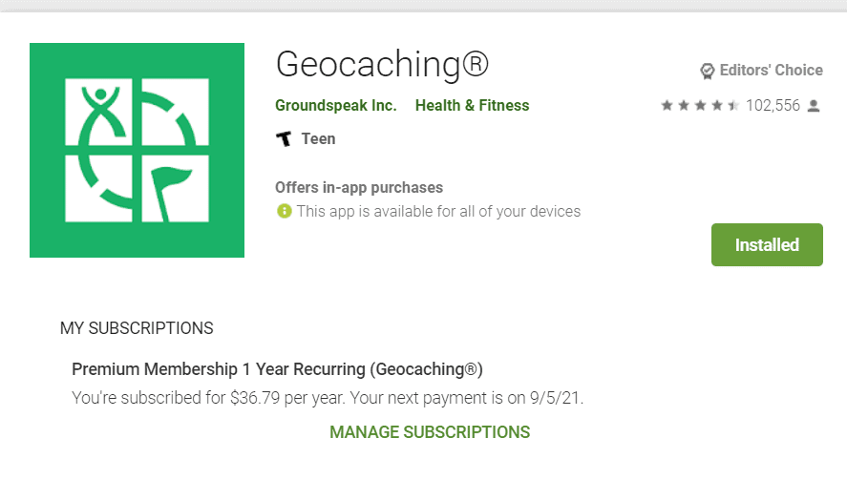
Task: Click the green Geocaching app logo
Action: coord(137,150)
